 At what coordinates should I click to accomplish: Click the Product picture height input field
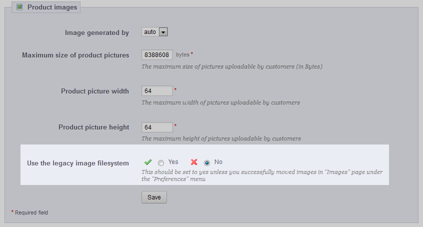(x=157, y=127)
